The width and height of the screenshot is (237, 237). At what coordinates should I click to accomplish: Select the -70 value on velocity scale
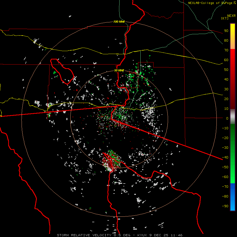click(x=225, y=187)
